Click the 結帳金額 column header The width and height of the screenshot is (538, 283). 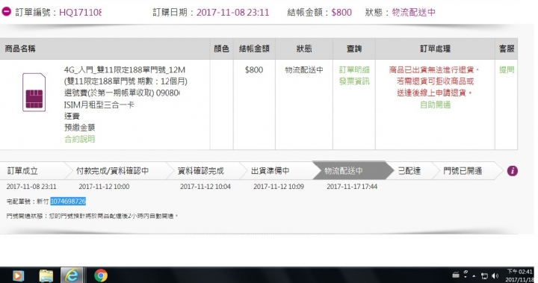point(254,49)
